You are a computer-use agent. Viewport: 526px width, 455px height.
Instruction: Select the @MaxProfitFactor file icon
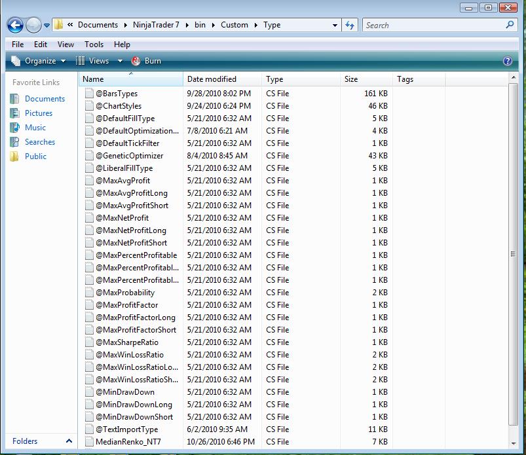(89, 305)
